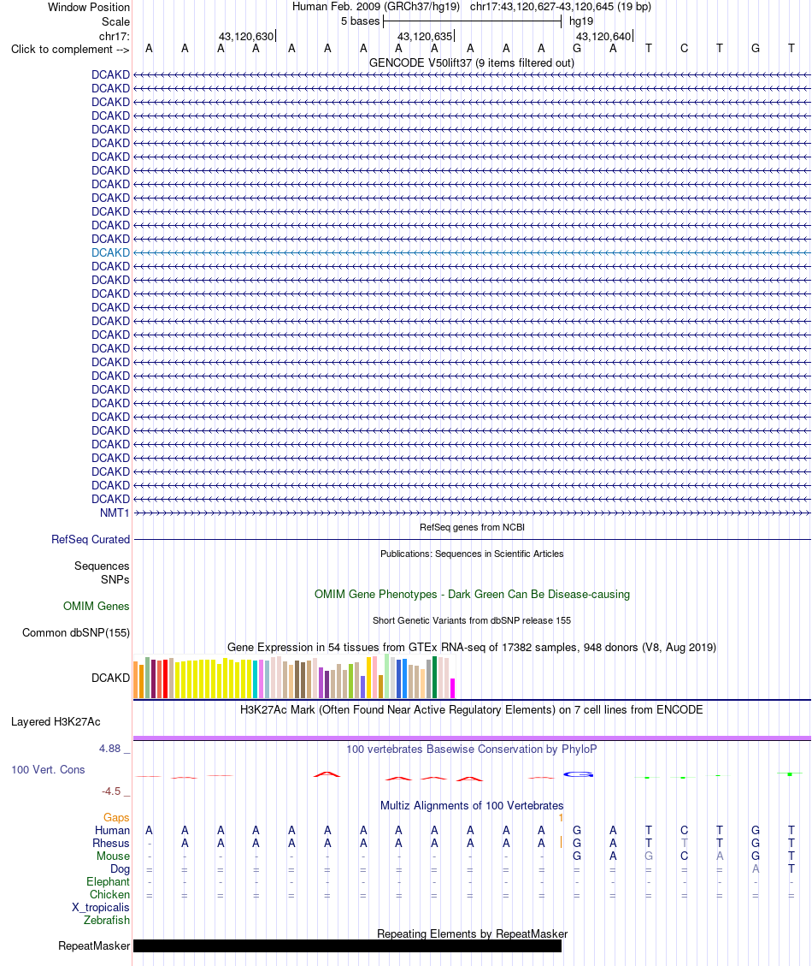812x966 pixels.
Task: Click the DCAKD label beside the GTEx bar chart
Action: coord(111,678)
